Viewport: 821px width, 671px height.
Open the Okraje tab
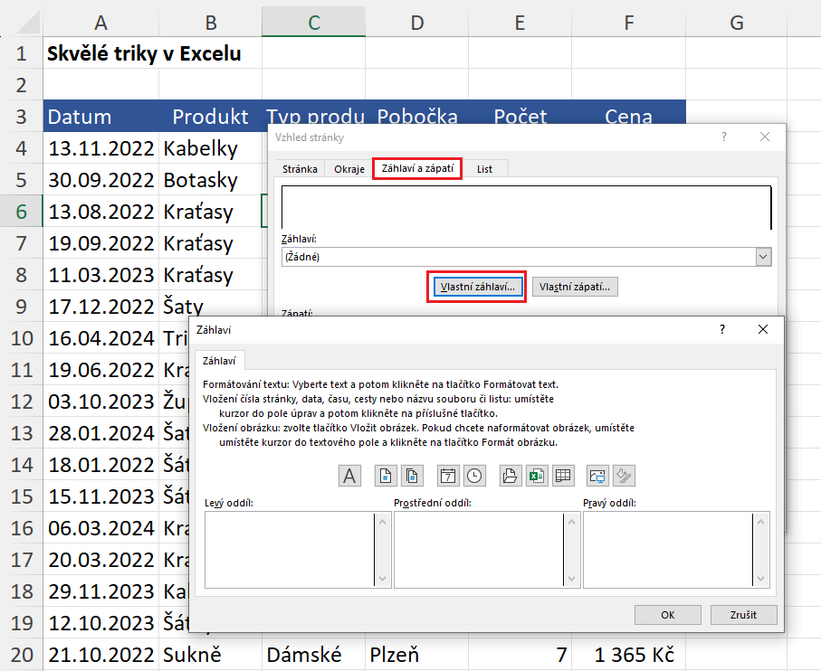349,169
